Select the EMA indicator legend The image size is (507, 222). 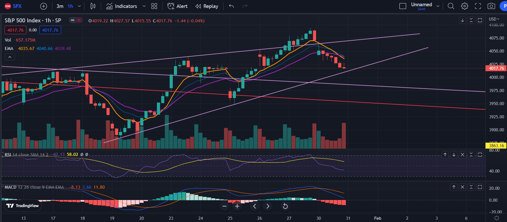tap(9, 49)
